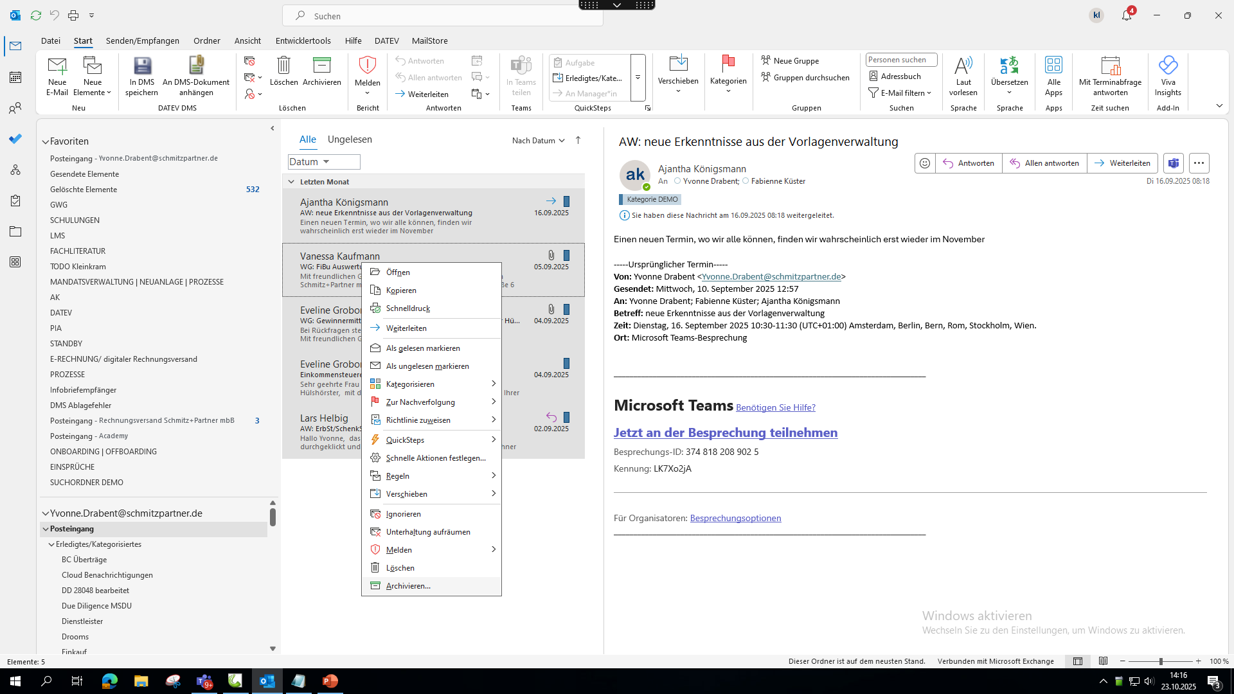Create a new e-mail with Neue E-Mail

tap(57, 76)
